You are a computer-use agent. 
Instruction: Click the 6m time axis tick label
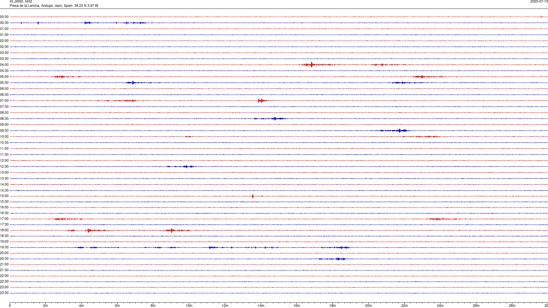117,306
